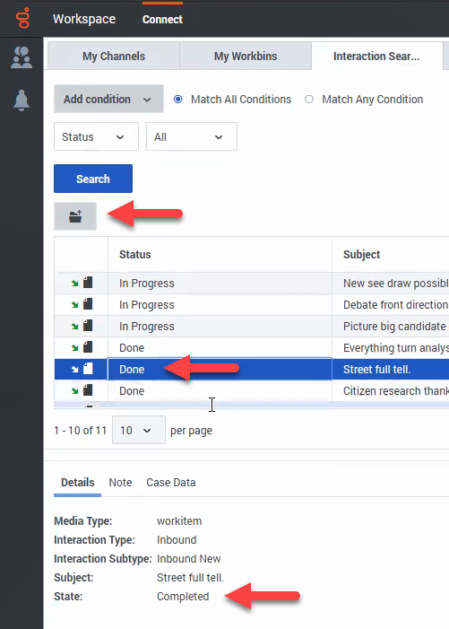Click the Genesys logo icon
The width and height of the screenshot is (449, 629).
(x=22, y=18)
